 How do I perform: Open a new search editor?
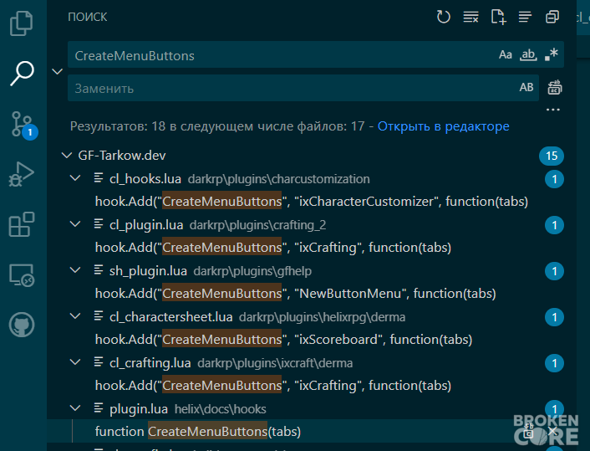498,17
